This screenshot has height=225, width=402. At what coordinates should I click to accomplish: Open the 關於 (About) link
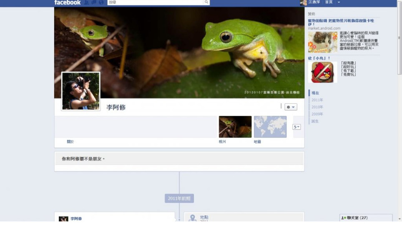(70, 142)
